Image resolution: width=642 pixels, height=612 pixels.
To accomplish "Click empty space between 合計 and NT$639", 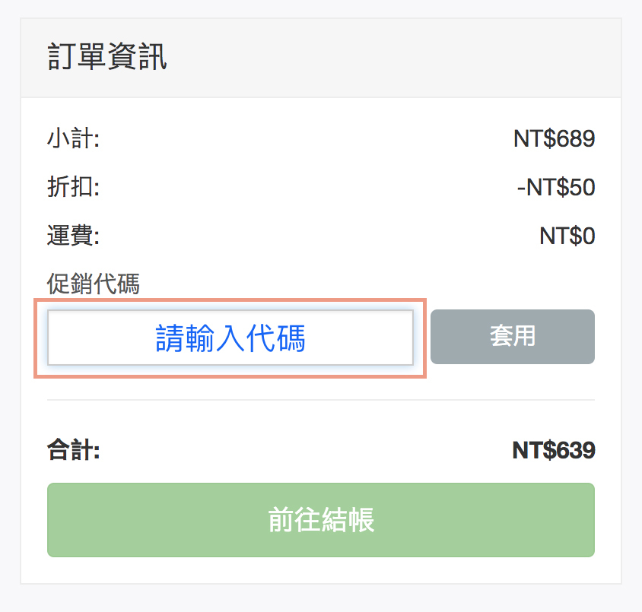I will 304,450.
